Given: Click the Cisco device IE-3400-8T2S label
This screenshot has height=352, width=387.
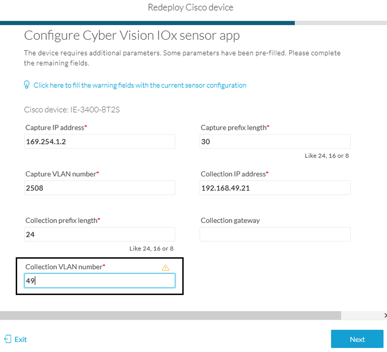Looking at the screenshot, I should [x=72, y=110].
